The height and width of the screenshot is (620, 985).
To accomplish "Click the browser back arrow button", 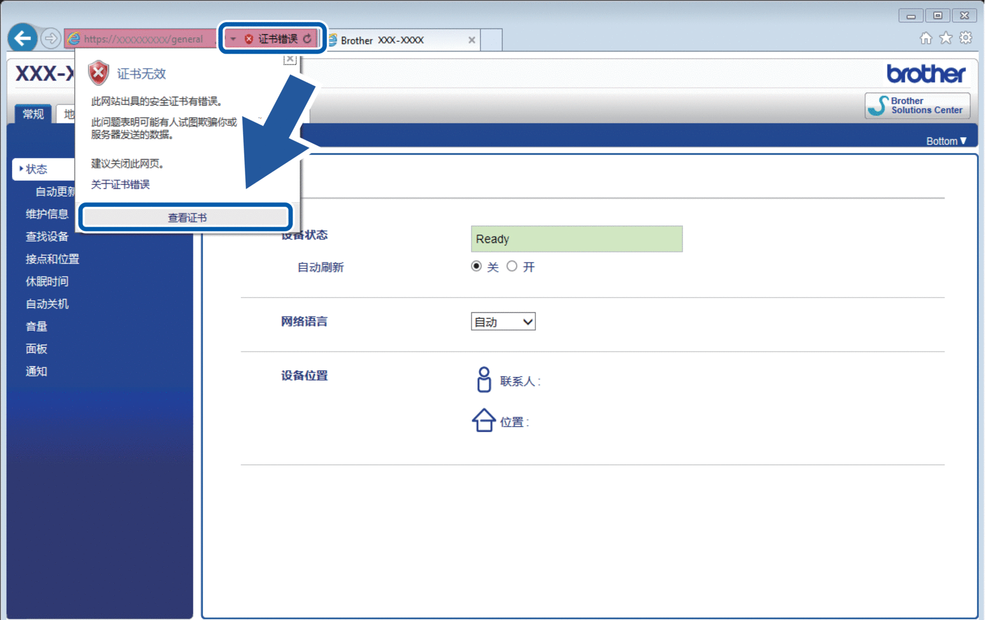I will (23, 39).
